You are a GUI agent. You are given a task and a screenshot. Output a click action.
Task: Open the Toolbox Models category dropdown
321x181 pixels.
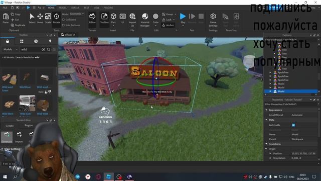tap(10, 49)
